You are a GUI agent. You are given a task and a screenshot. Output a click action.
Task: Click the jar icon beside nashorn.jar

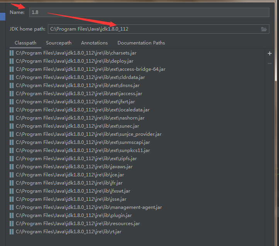(x=12, y=118)
